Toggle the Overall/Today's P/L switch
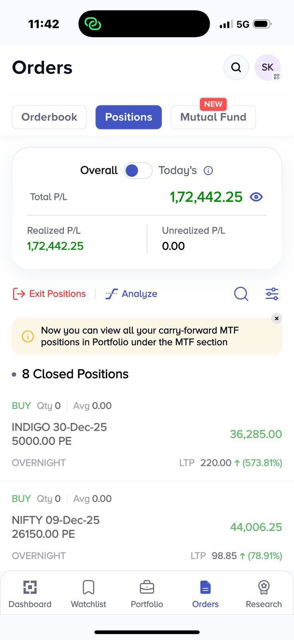The width and height of the screenshot is (294, 640). (x=138, y=171)
